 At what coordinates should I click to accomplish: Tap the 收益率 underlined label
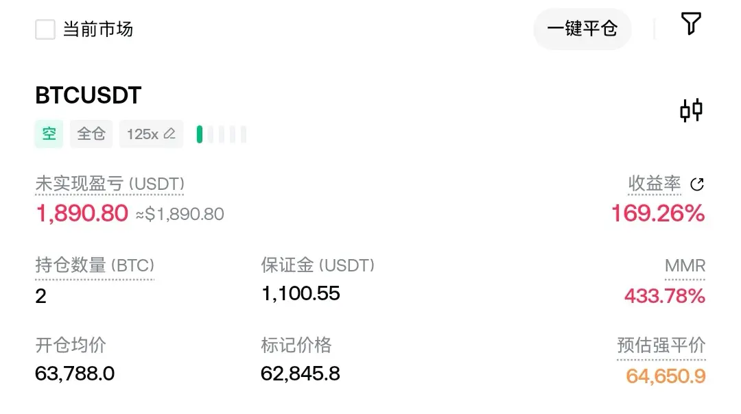(x=655, y=184)
